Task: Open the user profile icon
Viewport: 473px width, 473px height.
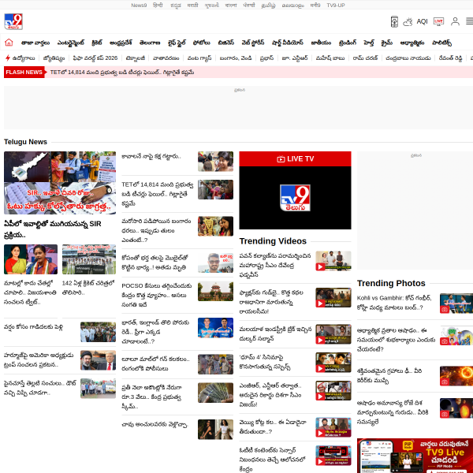Action: click(455, 22)
